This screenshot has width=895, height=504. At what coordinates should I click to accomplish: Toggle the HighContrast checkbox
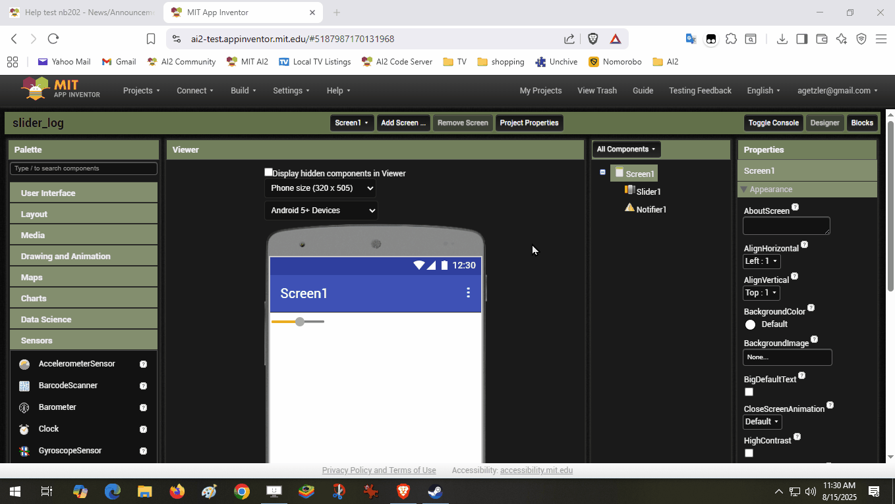[x=749, y=453]
